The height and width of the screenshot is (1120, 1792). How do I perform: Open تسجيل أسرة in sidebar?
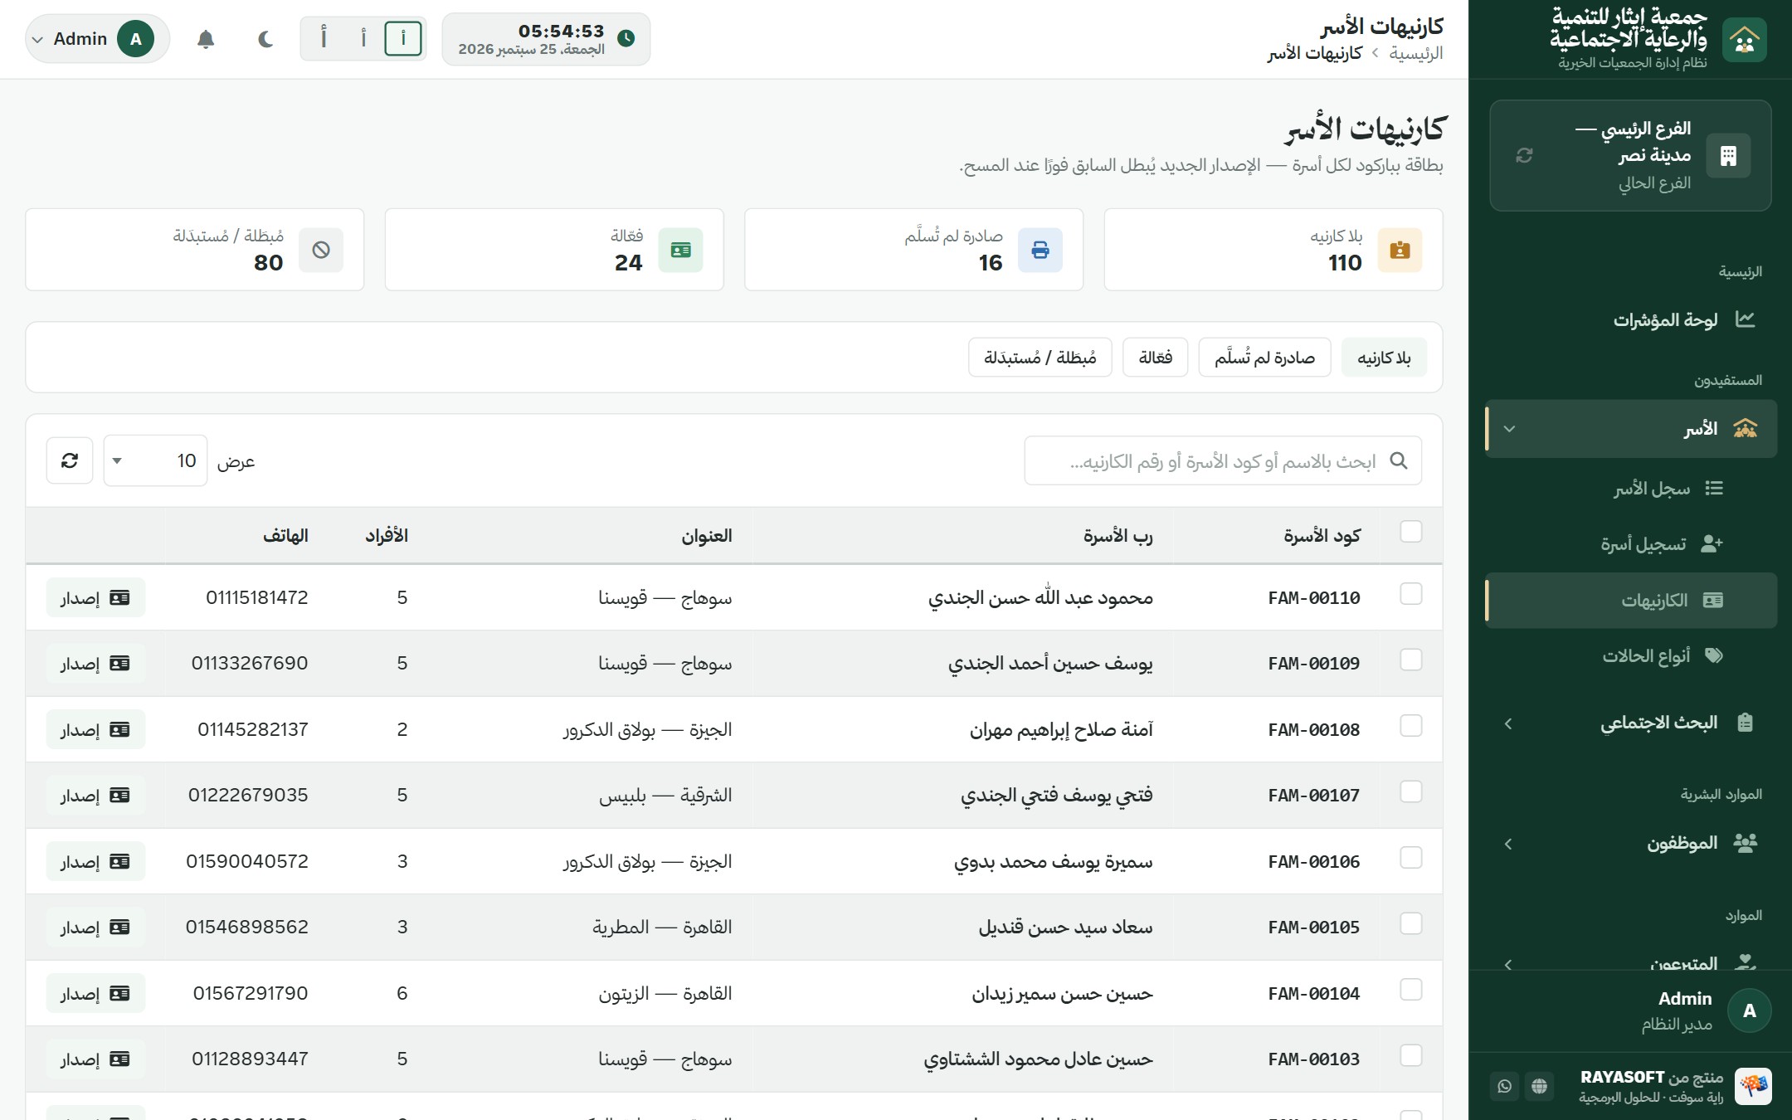click(1631, 544)
